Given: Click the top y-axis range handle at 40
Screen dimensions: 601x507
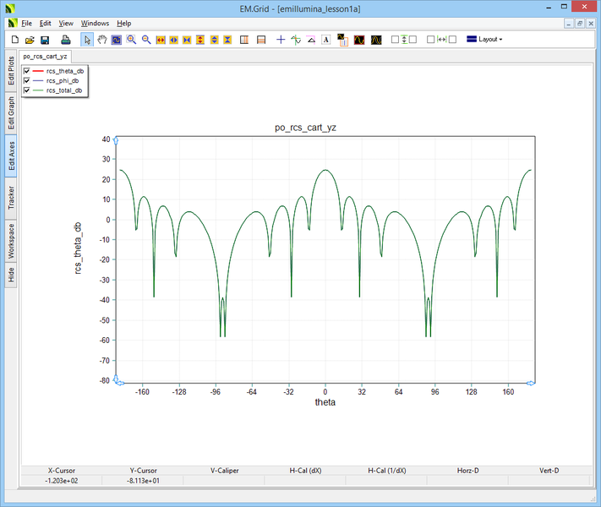Looking at the screenshot, I should 115,139.
